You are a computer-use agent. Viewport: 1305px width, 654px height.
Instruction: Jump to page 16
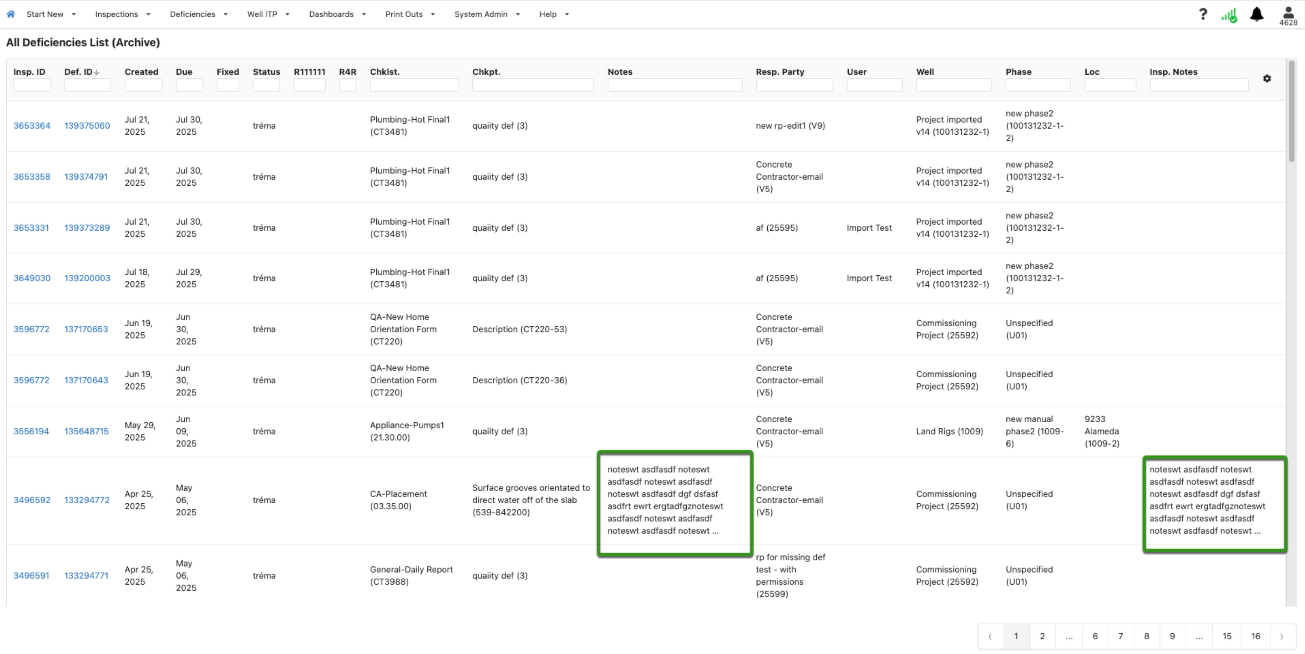[x=1255, y=636]
